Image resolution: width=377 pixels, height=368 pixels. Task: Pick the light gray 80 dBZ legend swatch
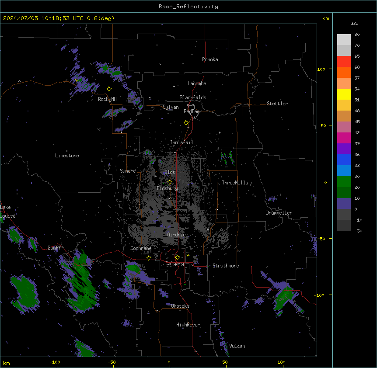point(344,40)
